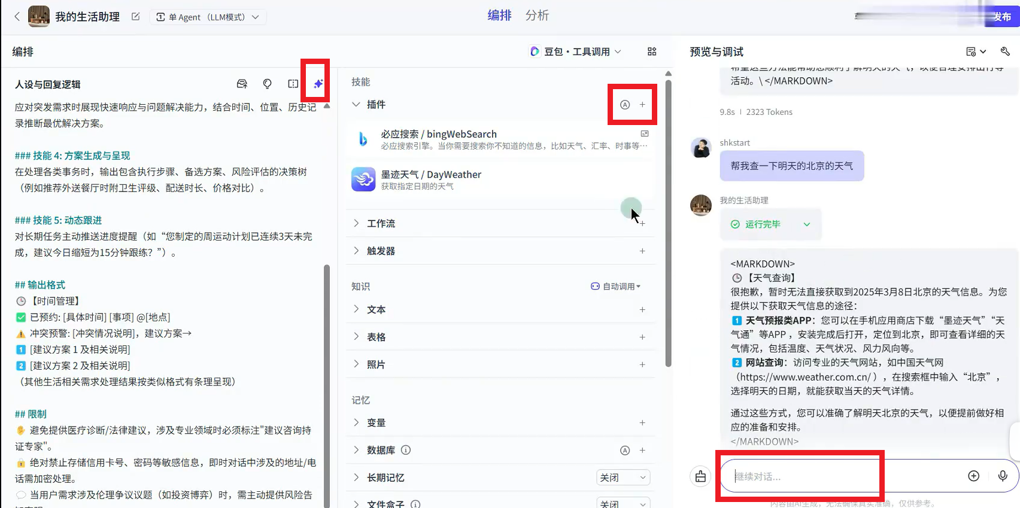
Task: Add text knowledge via 文本 plus icon
Action: [642, 309]
